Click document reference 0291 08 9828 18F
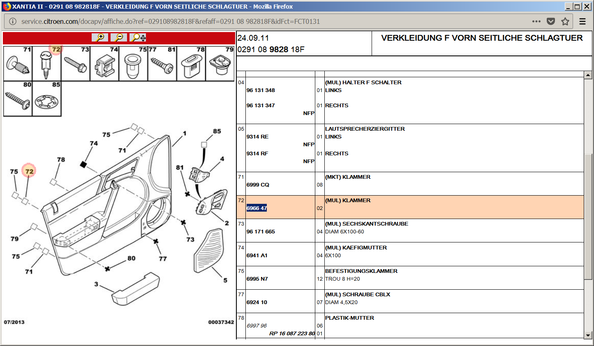Viewport: 594px width, 346px height. (271, 49)
